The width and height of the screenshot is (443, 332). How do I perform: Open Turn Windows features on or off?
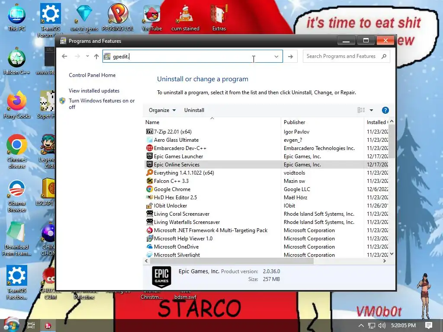102,104
